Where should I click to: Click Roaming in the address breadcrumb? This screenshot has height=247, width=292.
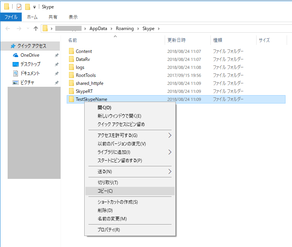pyautogui.click(x=125, y=29)
